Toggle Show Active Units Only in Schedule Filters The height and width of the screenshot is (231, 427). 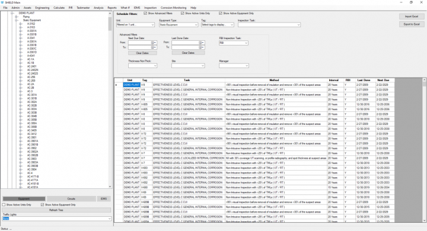(x=183, y=14)
